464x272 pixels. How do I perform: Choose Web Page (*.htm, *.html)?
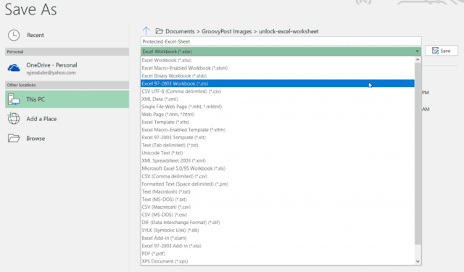coord(278,115)
